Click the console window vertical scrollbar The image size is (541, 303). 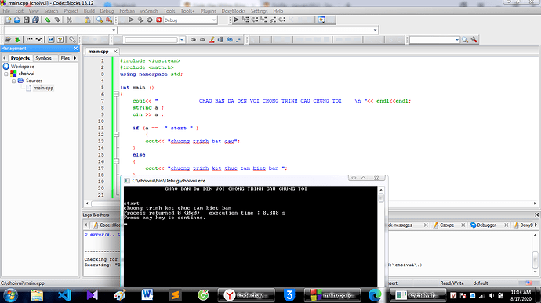pyautogui.click(x=381, y=237)
